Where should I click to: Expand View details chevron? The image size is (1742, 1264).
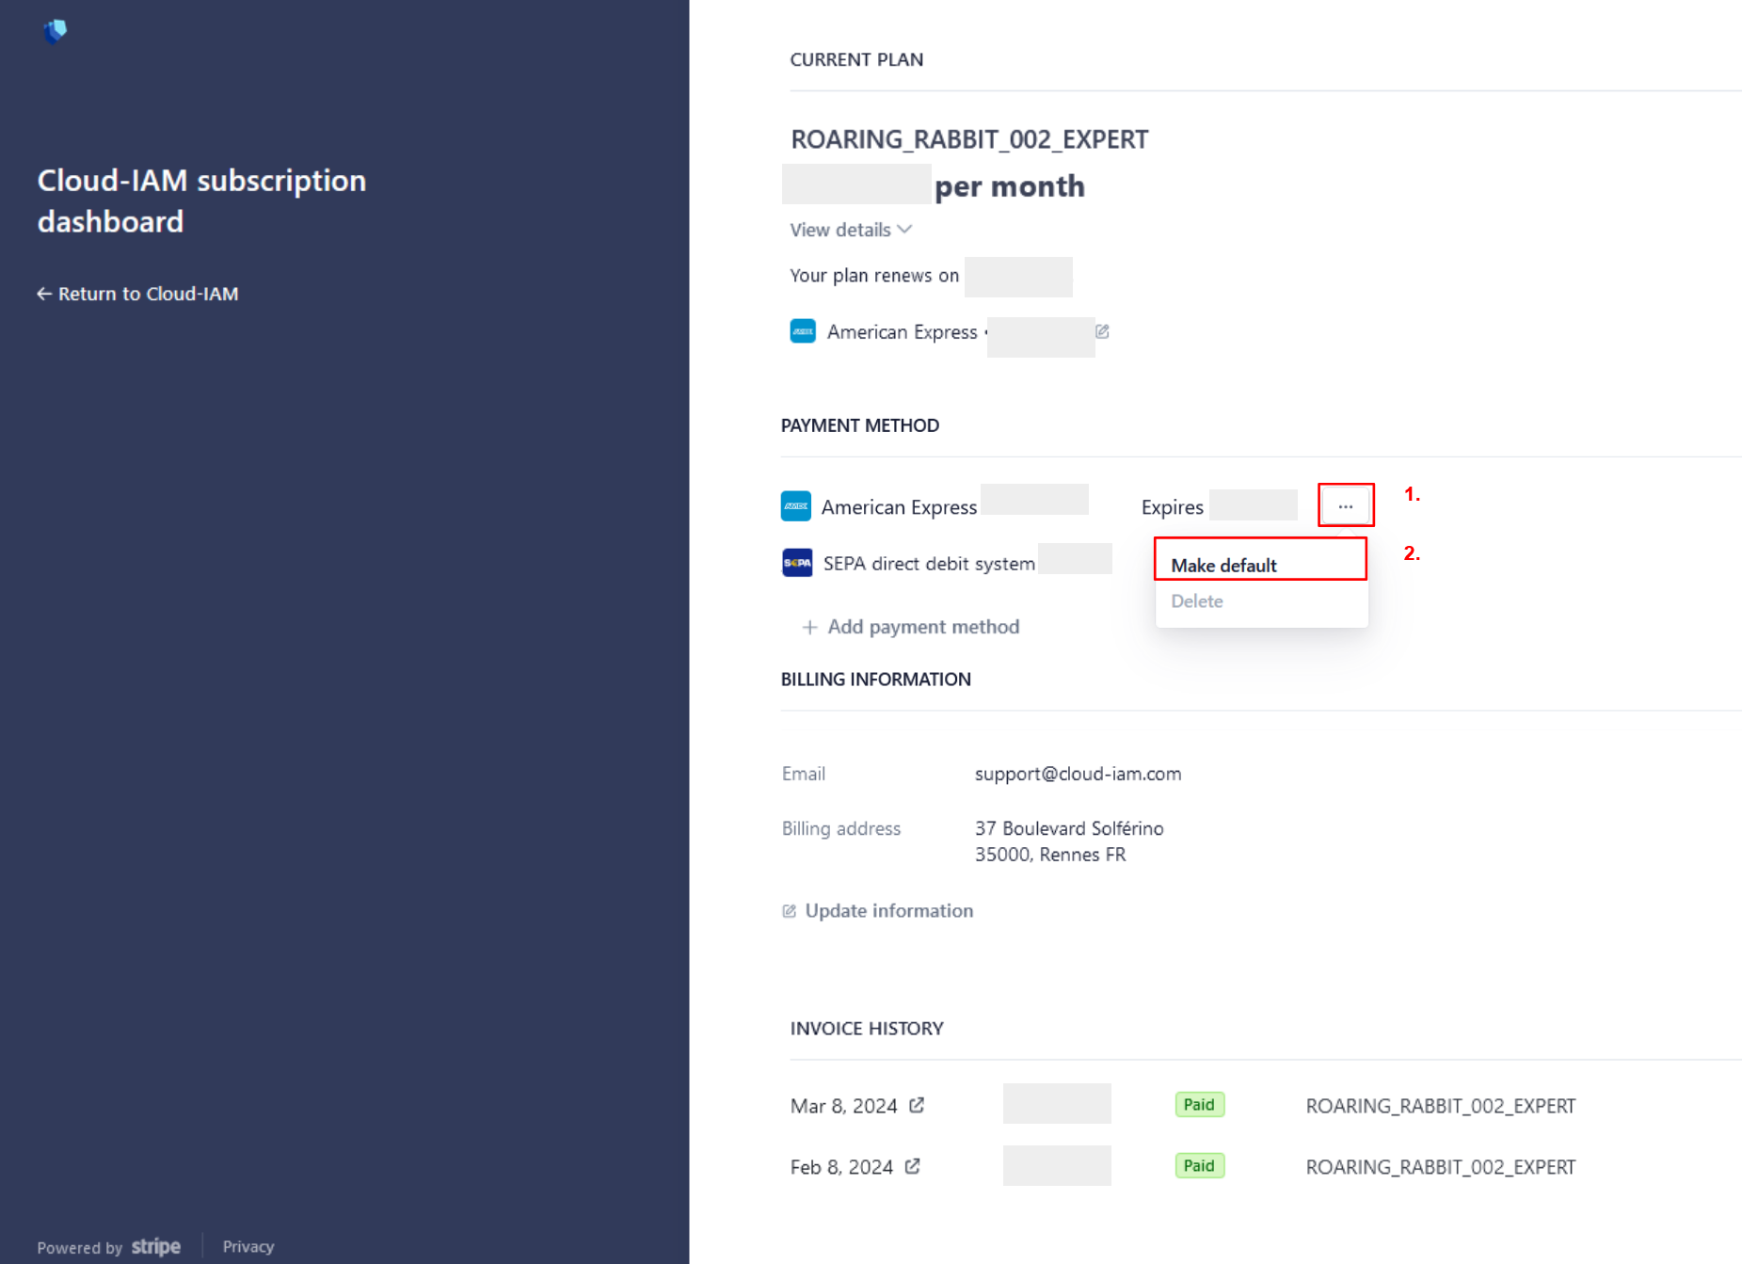click(904, 230)
